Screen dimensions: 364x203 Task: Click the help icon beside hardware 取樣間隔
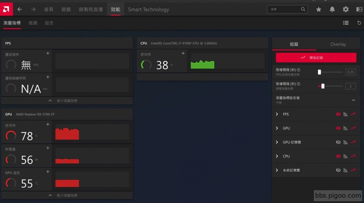299,84
